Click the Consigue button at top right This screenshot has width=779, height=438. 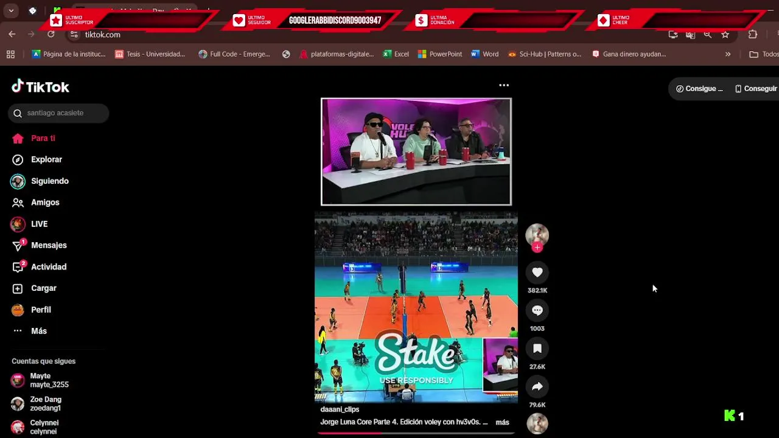point(699,89)
